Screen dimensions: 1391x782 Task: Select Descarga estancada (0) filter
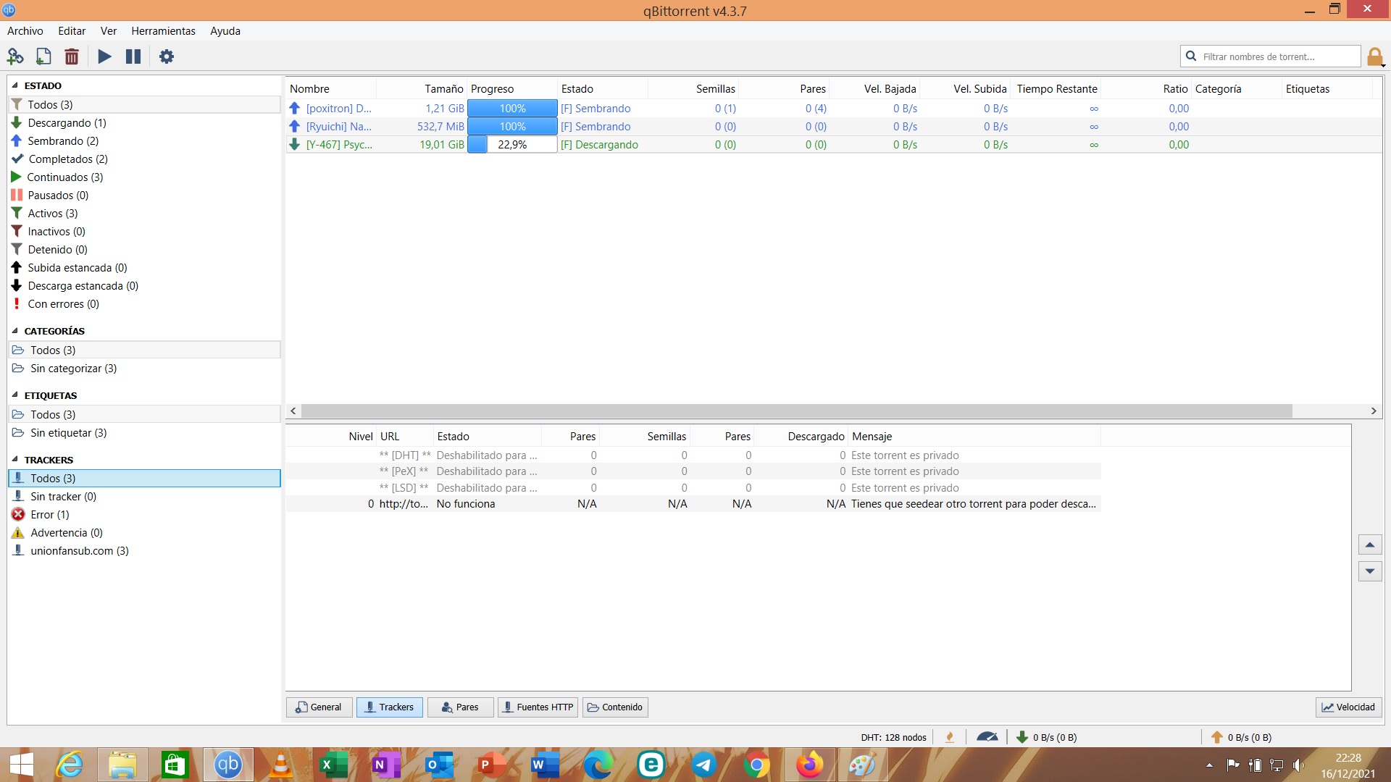point(83,286)
